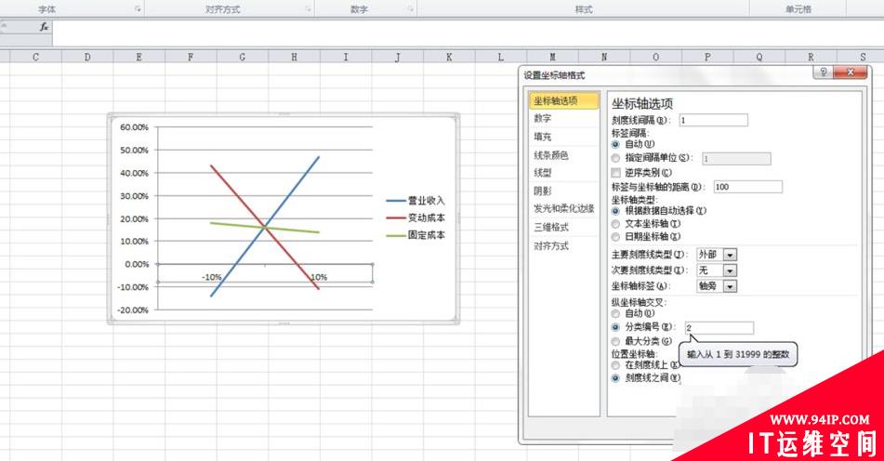Open number group dialog launcher icon

click(x=411, y=9)
